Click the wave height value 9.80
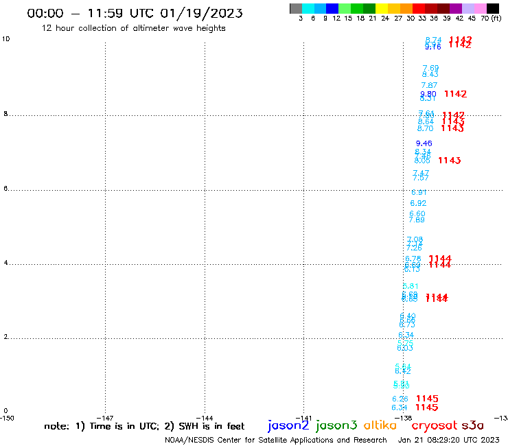 [428, 94]
